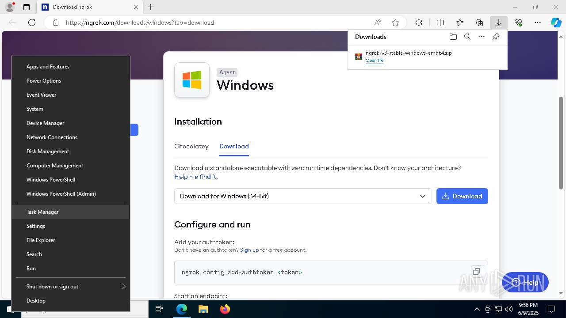Select the Download installation tab
Image resolution: width=566 pixels, height=318 pixels.
tap(234, 146)
